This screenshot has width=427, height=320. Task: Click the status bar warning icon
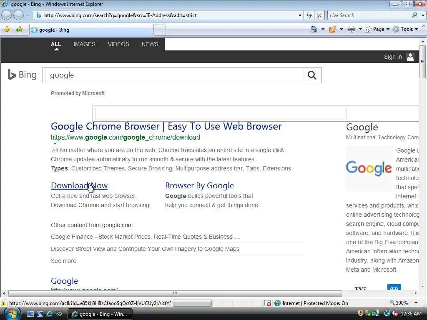point(4,303)
